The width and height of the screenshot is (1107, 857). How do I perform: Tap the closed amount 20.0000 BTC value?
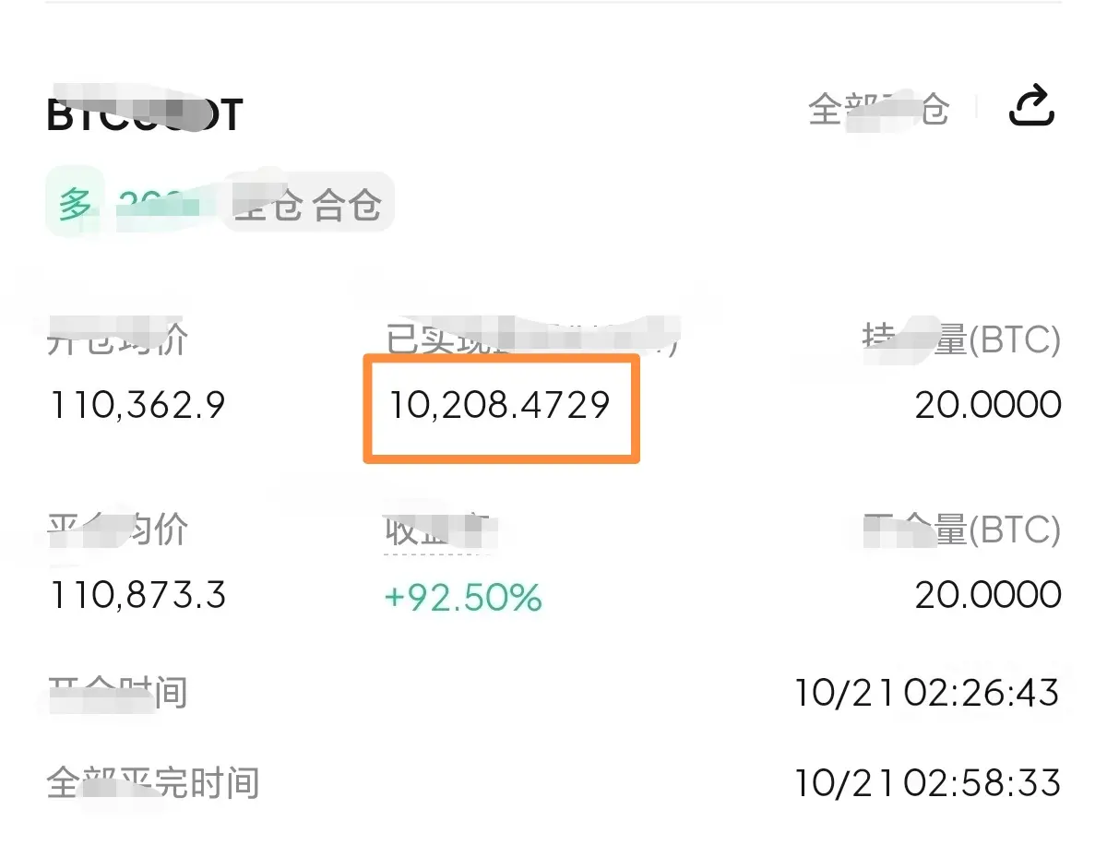[988, 595]
